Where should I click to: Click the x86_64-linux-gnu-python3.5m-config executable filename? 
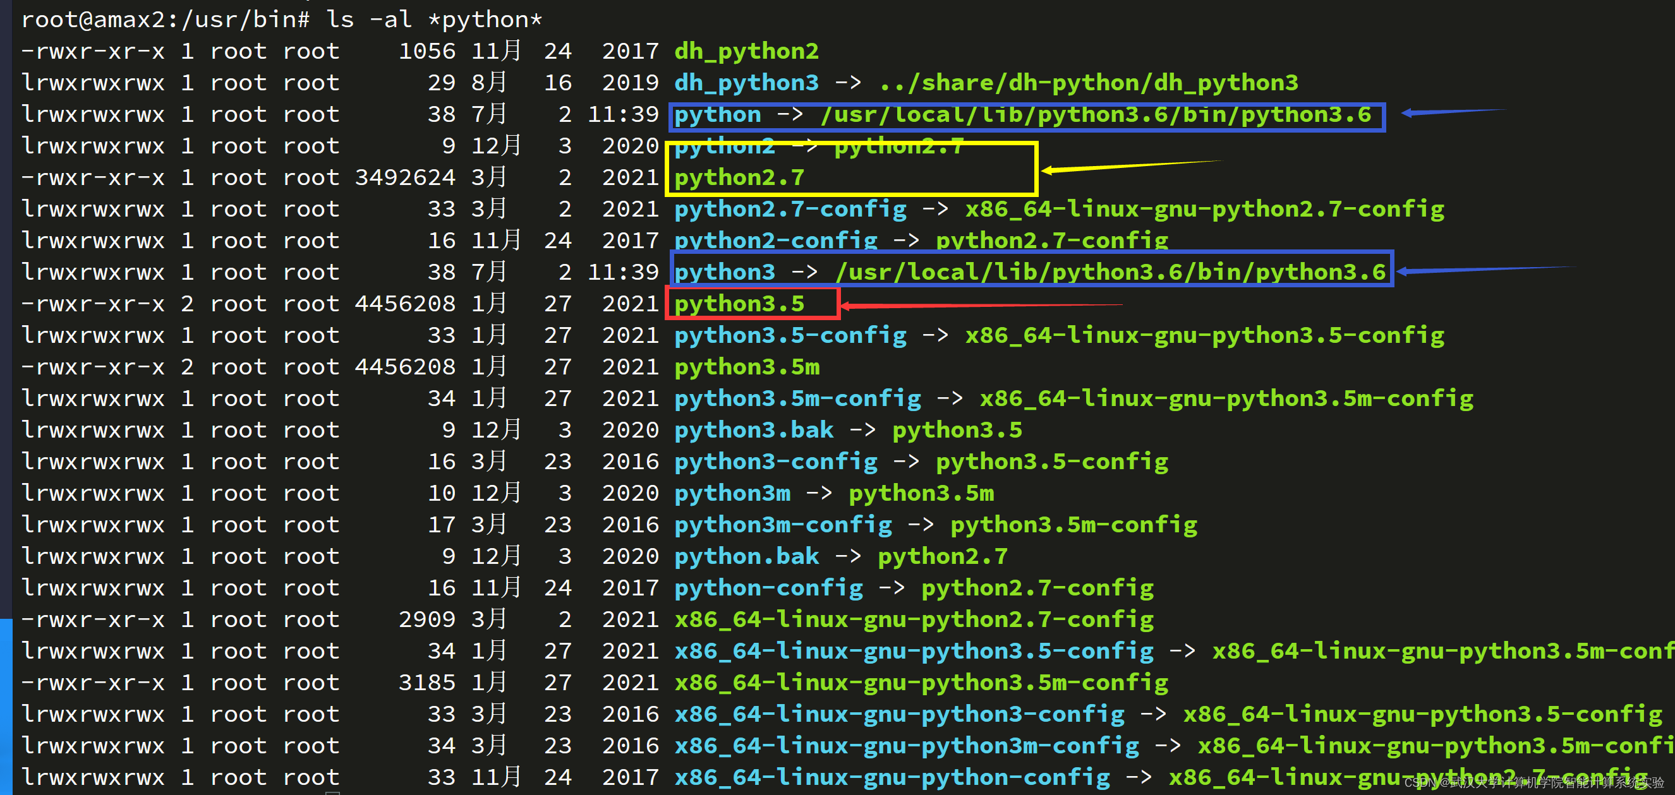921,683
